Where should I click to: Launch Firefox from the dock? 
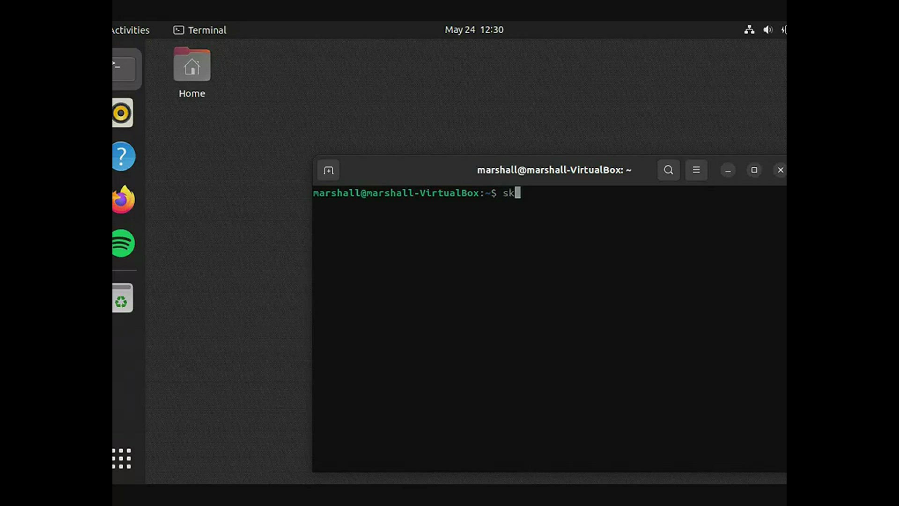124,200
